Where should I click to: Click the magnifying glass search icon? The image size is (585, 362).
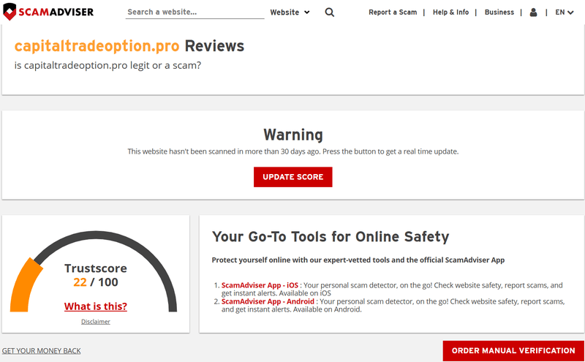tap(330, 12)
